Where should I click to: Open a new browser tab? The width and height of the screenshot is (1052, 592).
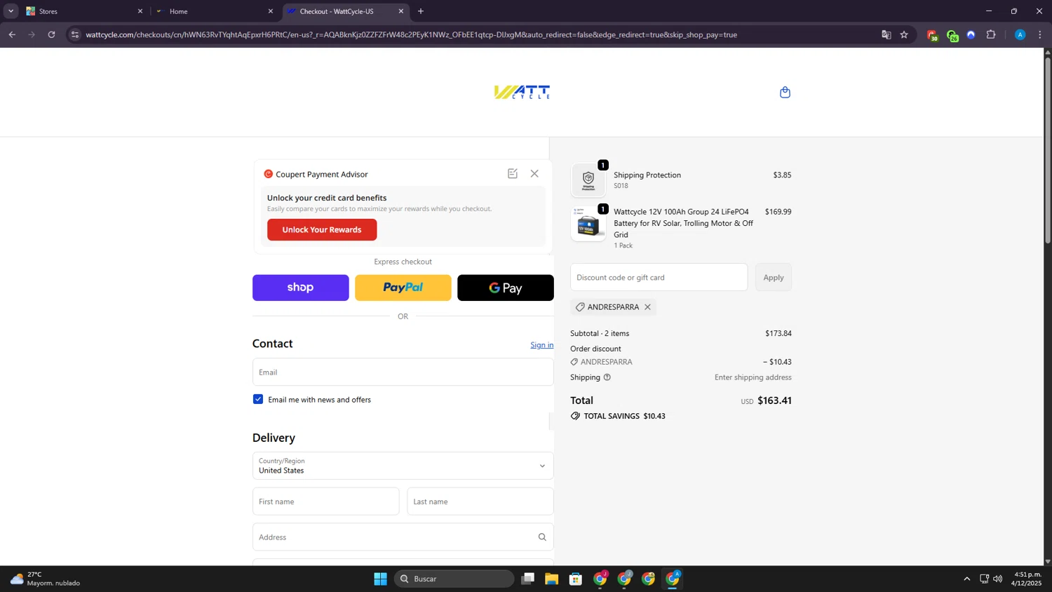421,11
